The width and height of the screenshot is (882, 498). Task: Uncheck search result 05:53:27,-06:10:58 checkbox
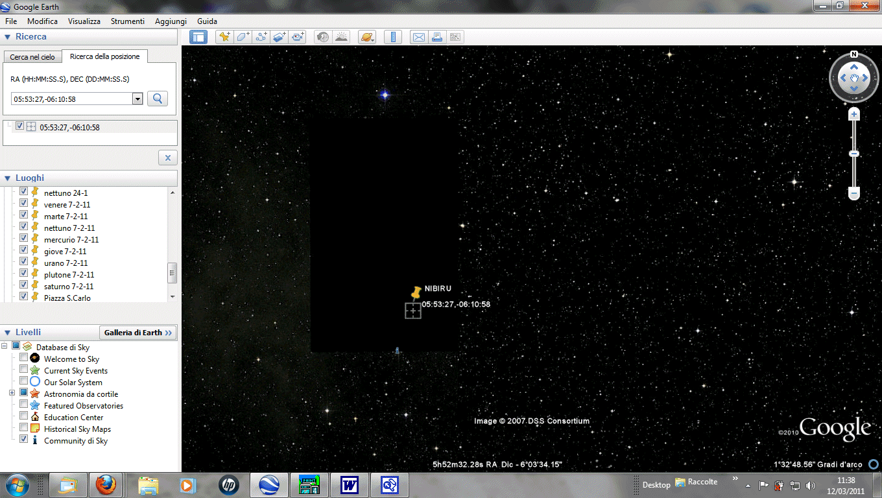coord(19,126)
